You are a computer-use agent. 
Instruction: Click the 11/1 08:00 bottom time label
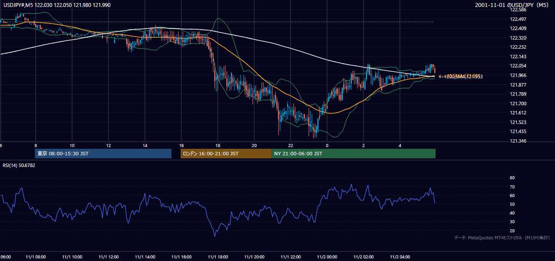(36, 257)
